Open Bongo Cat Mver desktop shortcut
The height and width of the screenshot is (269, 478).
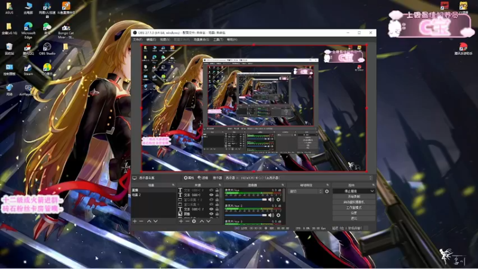coord(66,30)
